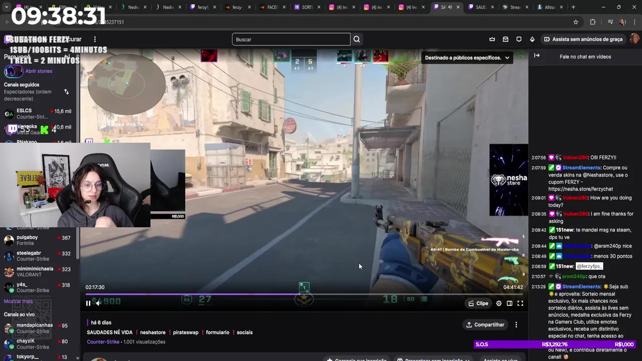Click 'Fale no chat em vídeos' header
The width and height of the screenshot is (642, 361).
coord(585,57)
